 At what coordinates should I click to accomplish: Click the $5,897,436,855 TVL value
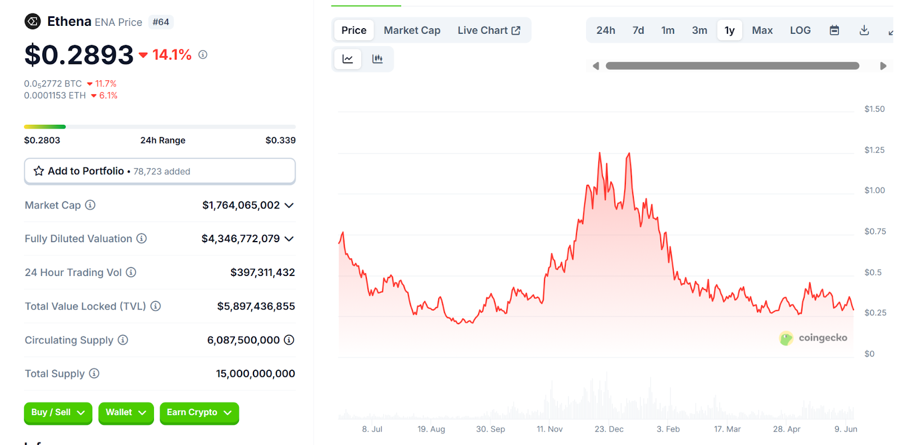coord(256,306)
